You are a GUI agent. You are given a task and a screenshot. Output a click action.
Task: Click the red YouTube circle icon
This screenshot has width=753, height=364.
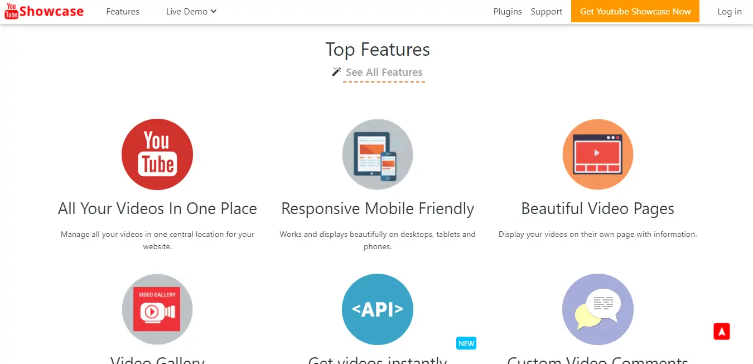[x=157, y=154]
